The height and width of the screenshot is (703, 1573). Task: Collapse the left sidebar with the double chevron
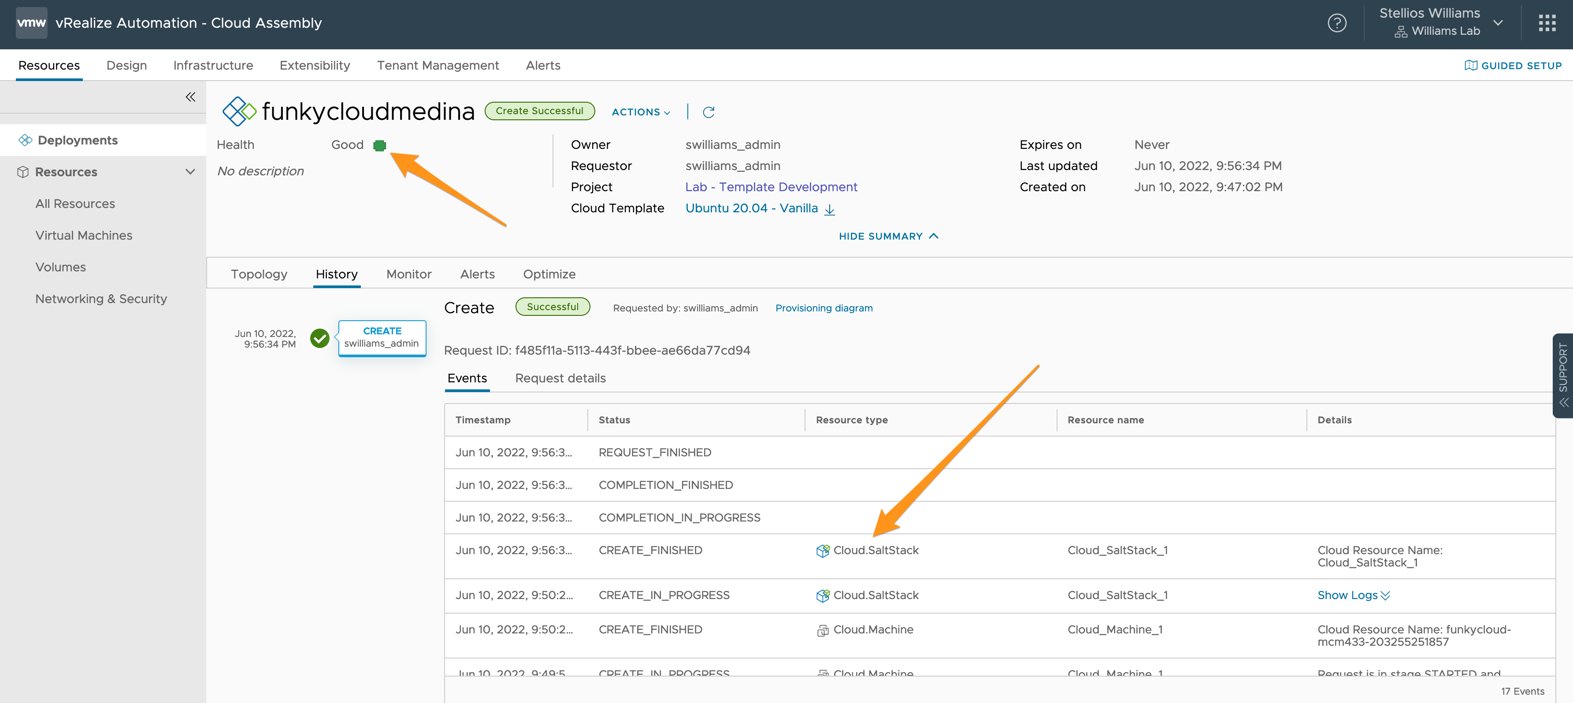[x=190, y=97]
